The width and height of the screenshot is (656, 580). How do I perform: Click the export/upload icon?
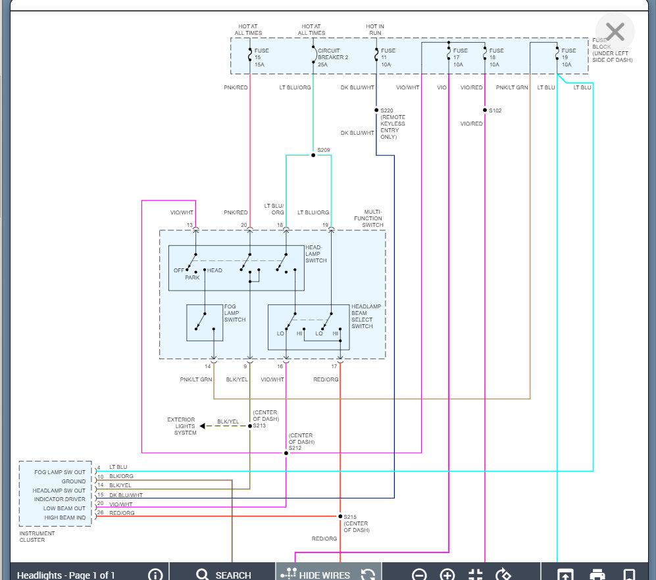point(565,575)
